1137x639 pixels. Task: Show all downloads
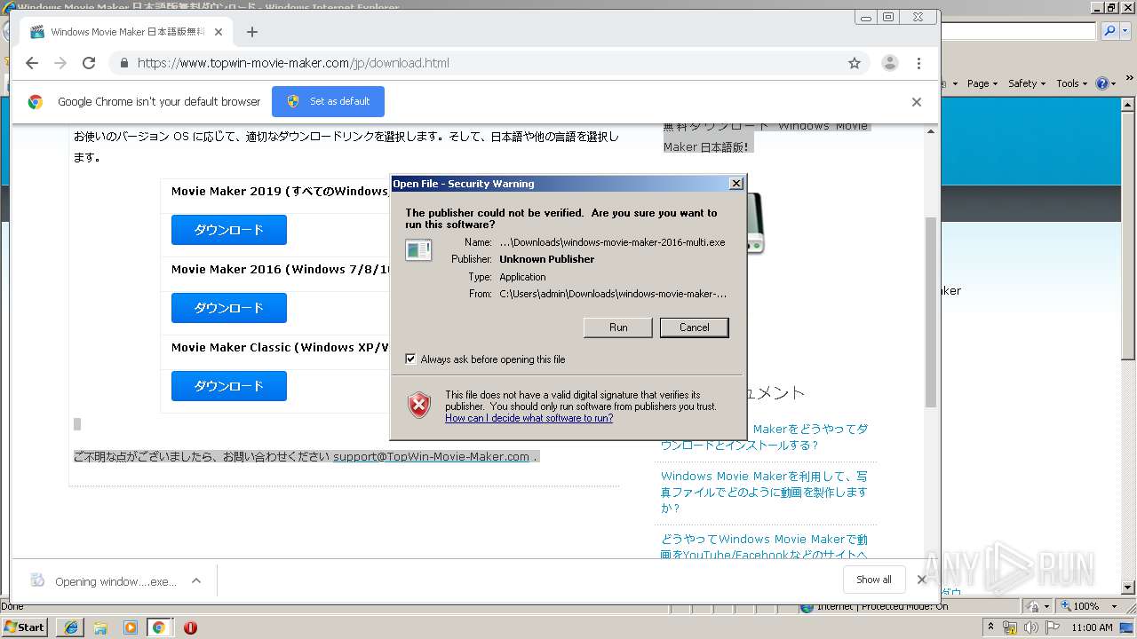pos(873,580)
